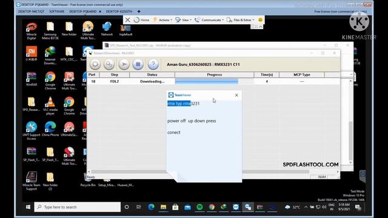This screenshot has height=218, width=388.
Task: Open hqdefault image file on desktop
Action: [125, 31]
